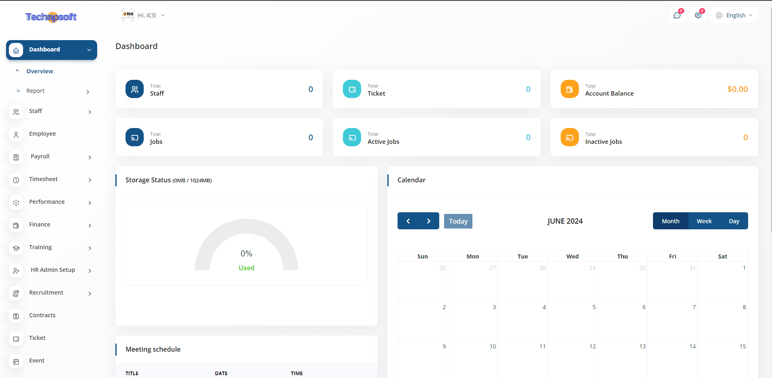Click the Today calendar button

458,221
